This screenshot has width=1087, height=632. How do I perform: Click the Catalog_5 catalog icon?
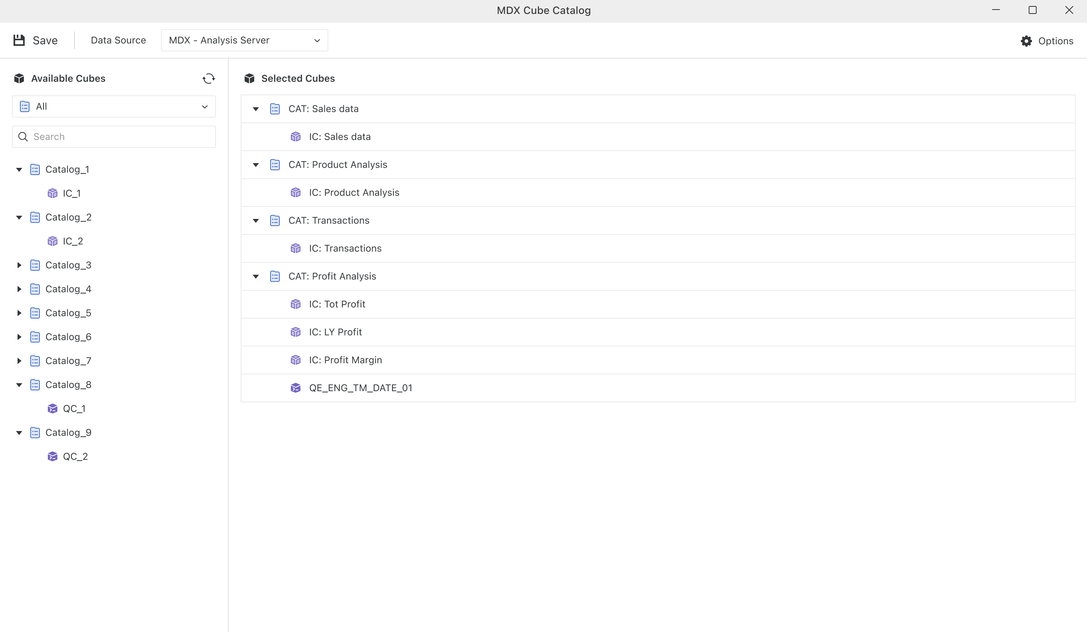coord(35,313)
